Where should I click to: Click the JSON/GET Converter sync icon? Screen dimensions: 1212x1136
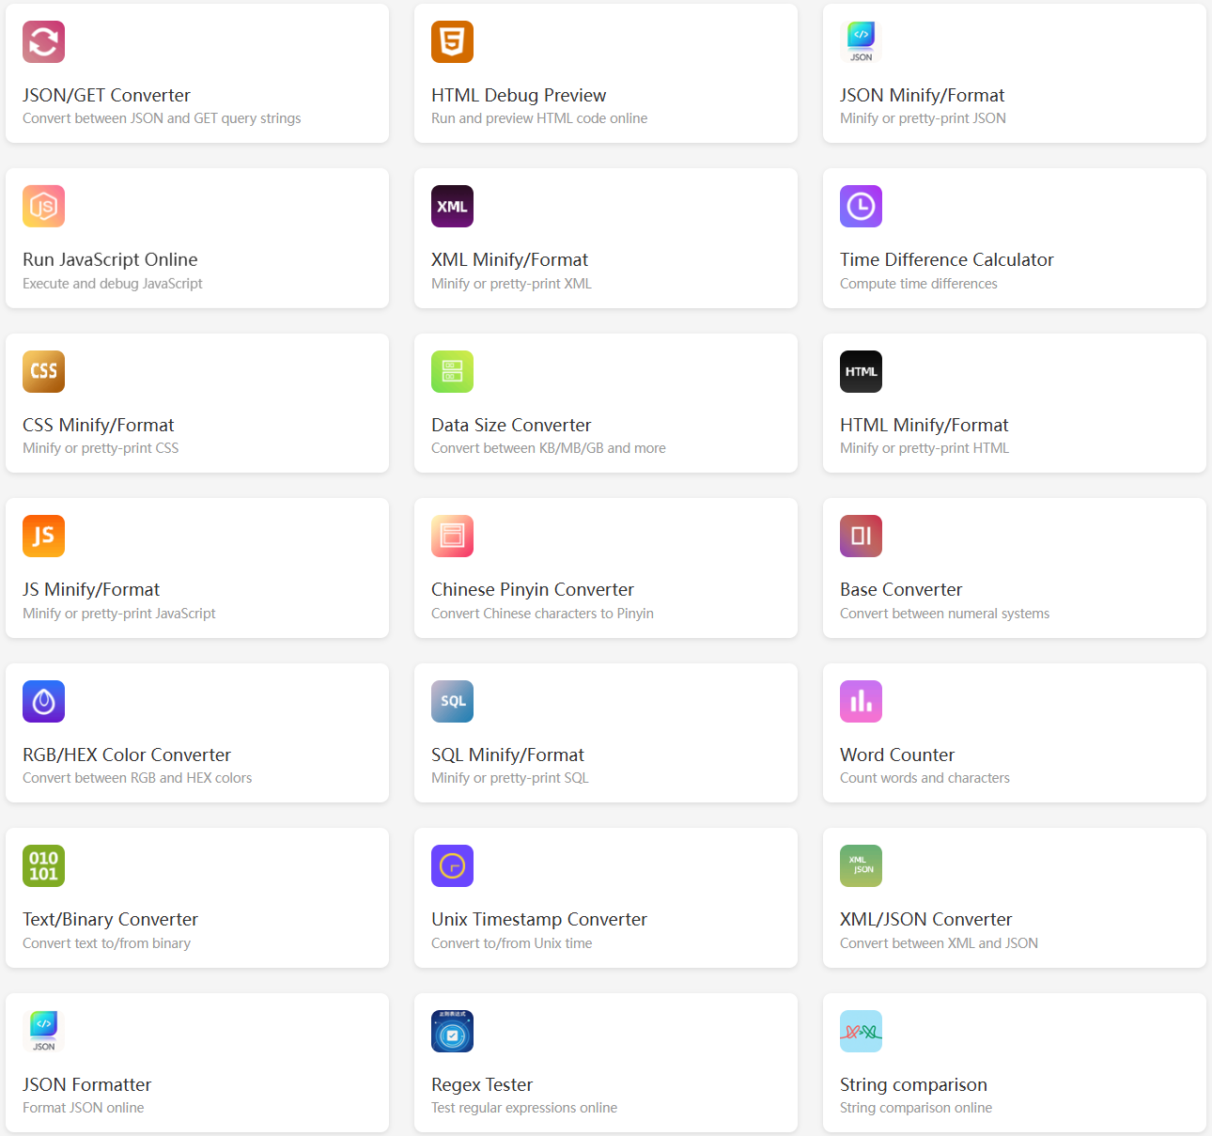pos(43,41)
